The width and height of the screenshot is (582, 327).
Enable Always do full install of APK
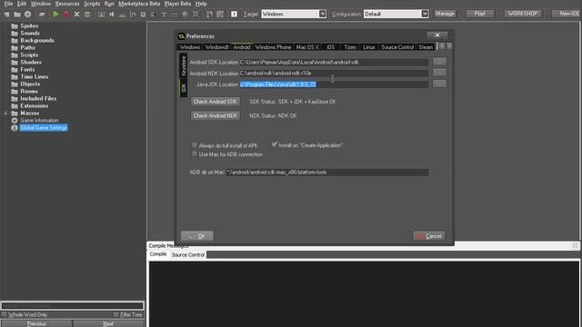point(195,145)
